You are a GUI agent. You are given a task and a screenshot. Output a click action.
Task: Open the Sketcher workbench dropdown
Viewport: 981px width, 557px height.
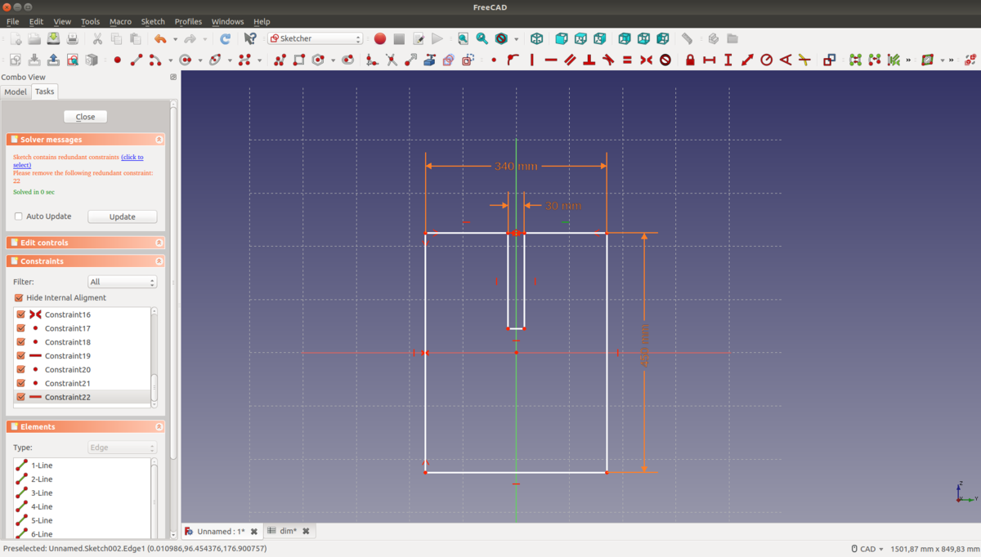[x=316, y=38]
